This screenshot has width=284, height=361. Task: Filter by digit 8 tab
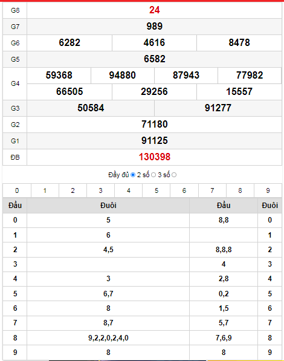tap(240, 190)
